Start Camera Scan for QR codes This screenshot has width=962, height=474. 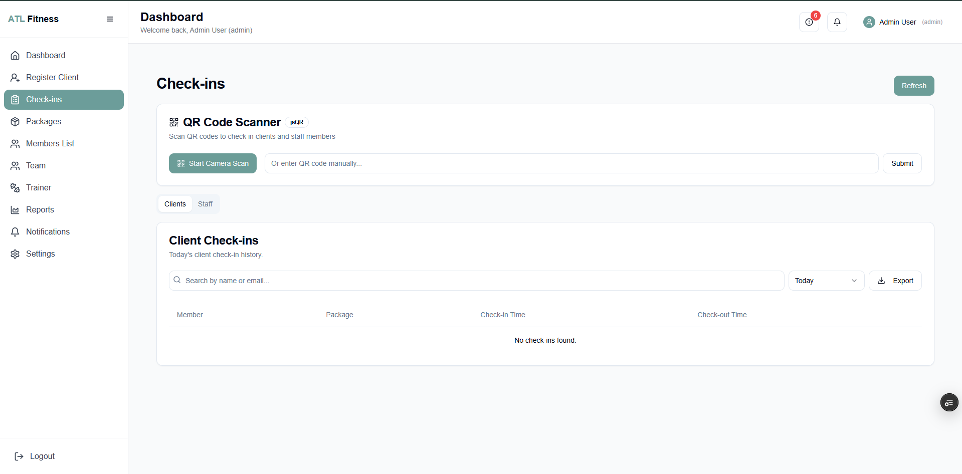[x=213, y=163]
